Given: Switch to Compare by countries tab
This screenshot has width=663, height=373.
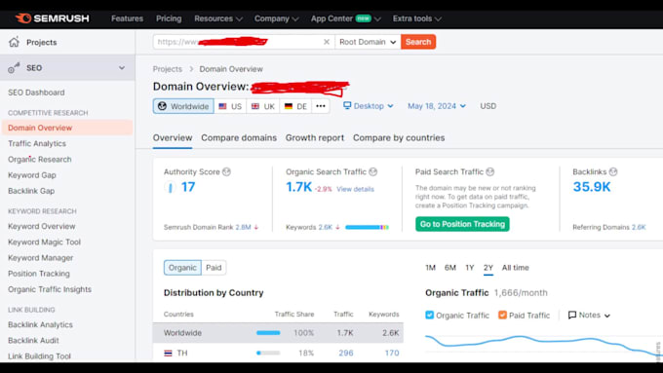Looking at the screenshot, I should pyautogui.click(x=399, y=137).
